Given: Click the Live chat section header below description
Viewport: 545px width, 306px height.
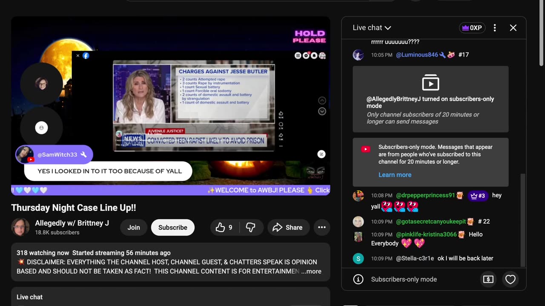Looking at the screenshot, I should [29, 297].
